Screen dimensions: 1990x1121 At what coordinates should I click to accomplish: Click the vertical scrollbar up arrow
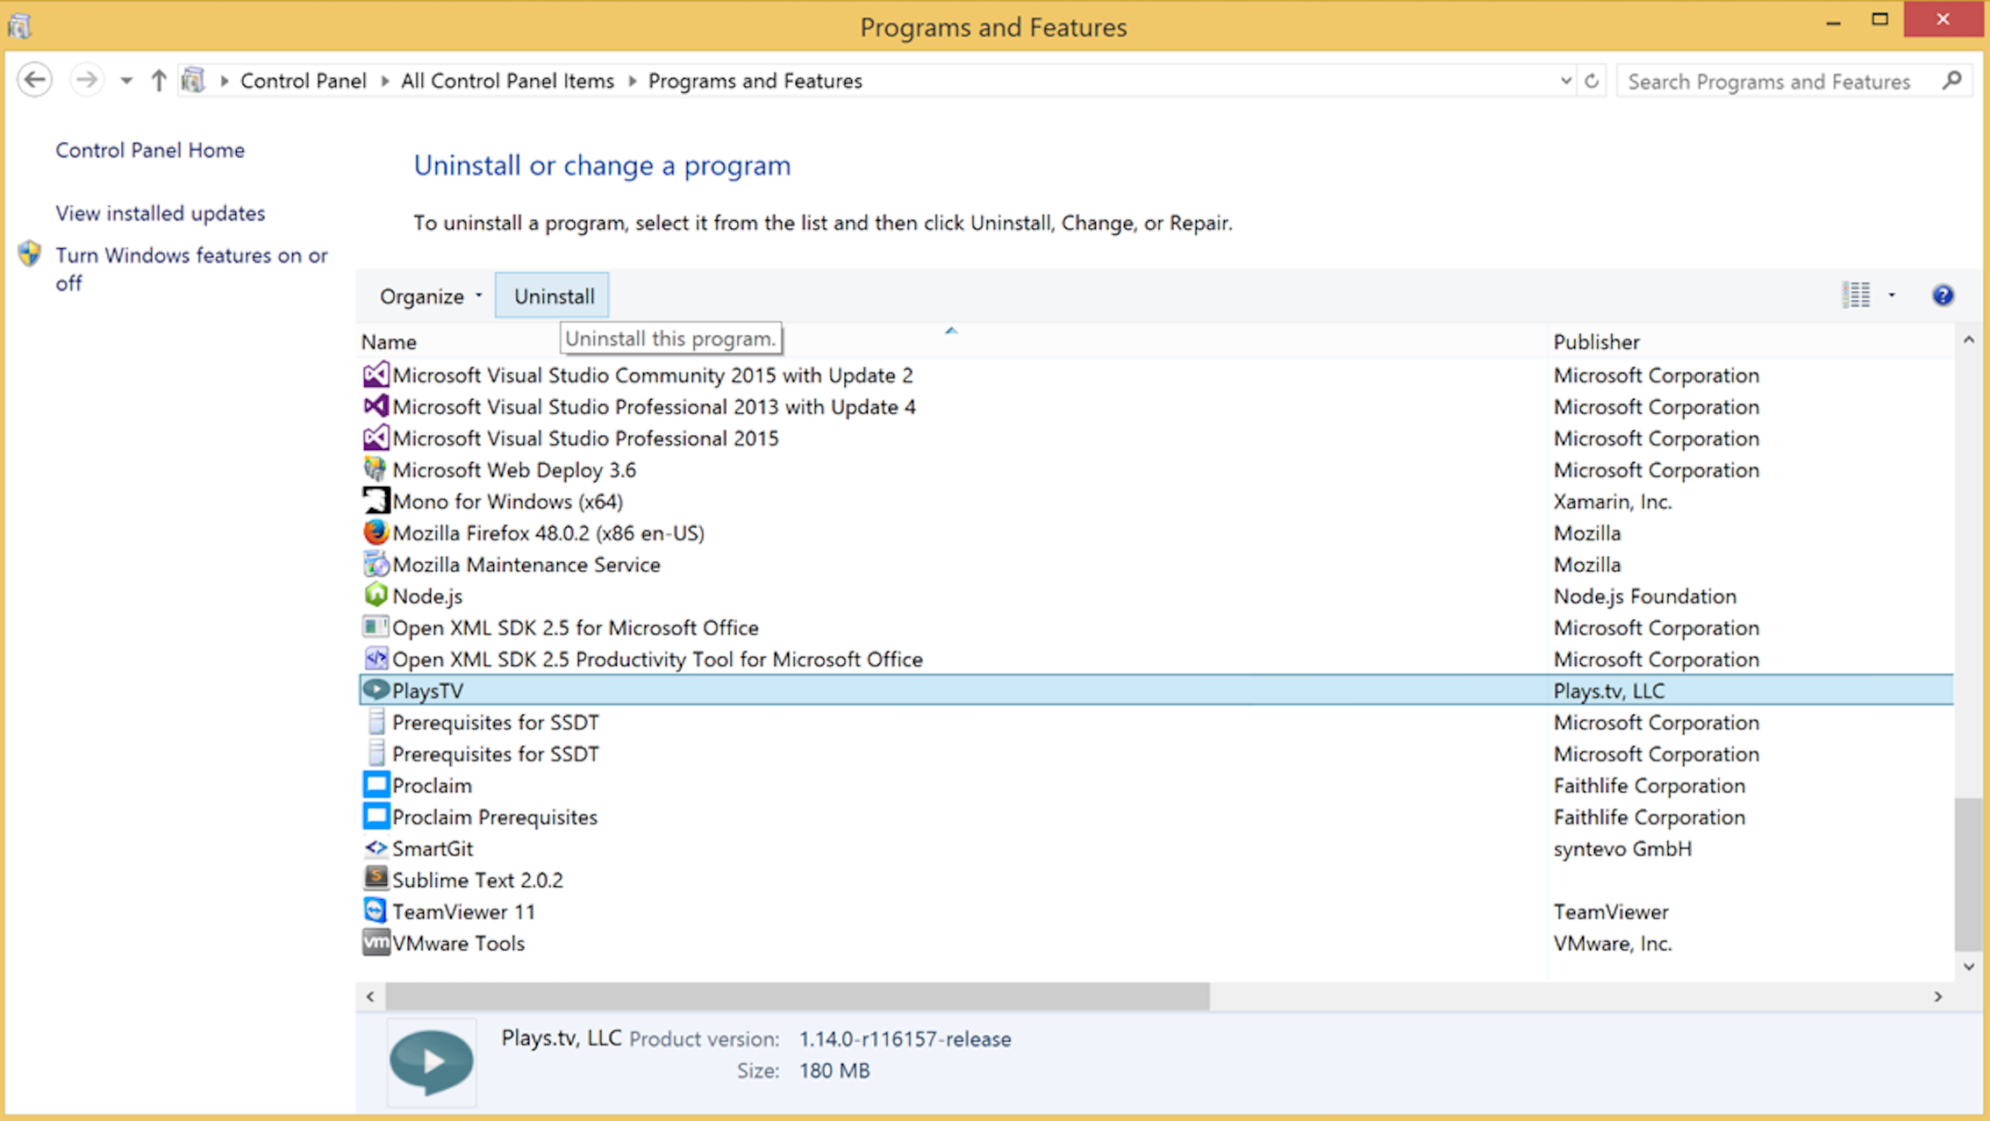[1969, 339]
